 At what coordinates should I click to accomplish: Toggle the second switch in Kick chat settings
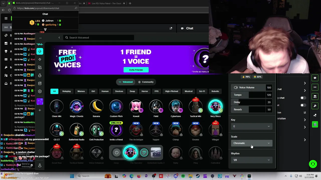[x=303, y=105]
